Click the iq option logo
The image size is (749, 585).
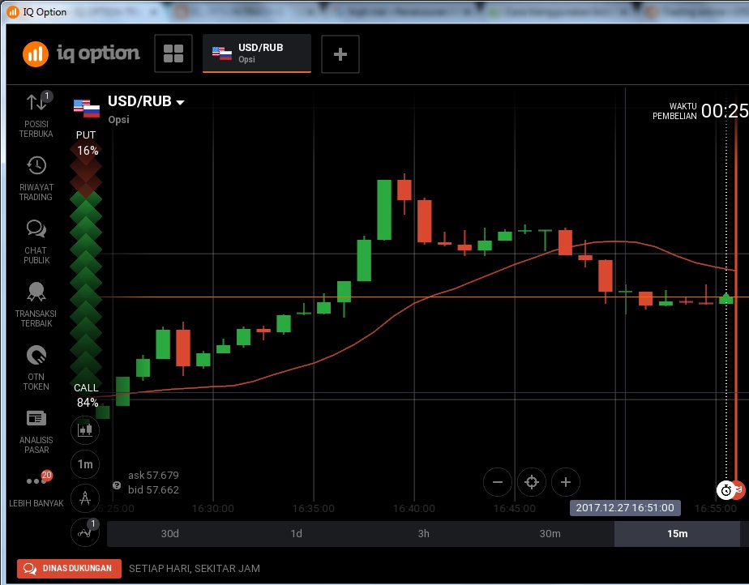(x=81, y=53)
